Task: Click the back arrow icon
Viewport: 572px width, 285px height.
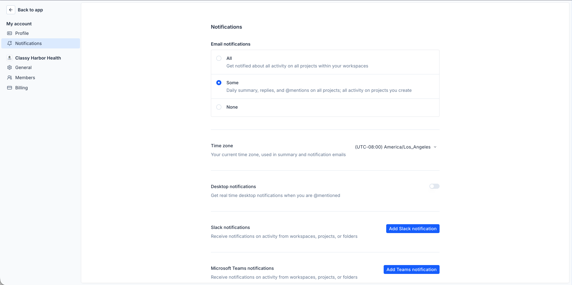Action: (10, 10)
